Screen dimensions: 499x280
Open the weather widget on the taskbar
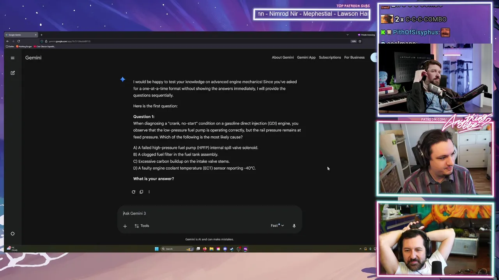12,248
